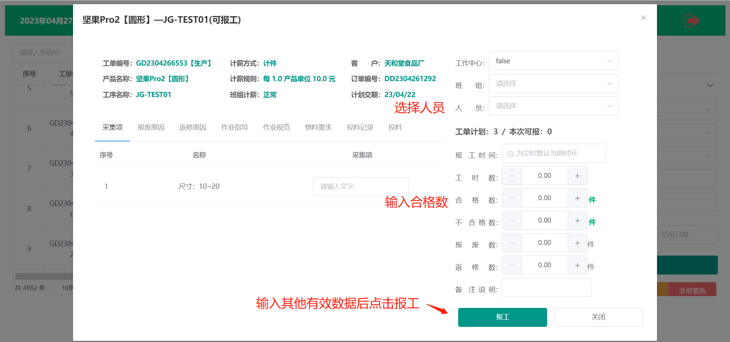Increase 合格数 with the plus button
Screen dimensions: 730x342
click(x=577, y=198)
